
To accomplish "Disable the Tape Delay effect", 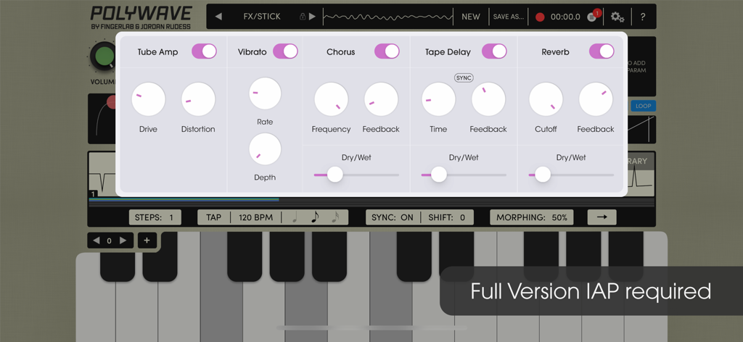I will tap(494, 51).
